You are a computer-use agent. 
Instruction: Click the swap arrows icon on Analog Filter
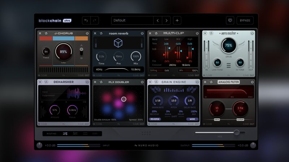[x=211, y=82]
